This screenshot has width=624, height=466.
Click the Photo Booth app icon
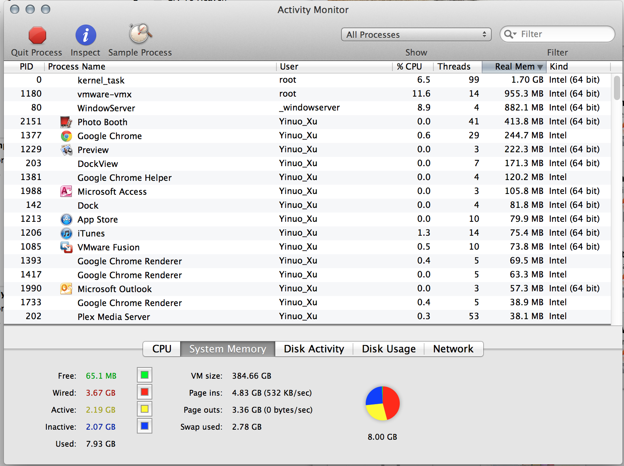66,122
